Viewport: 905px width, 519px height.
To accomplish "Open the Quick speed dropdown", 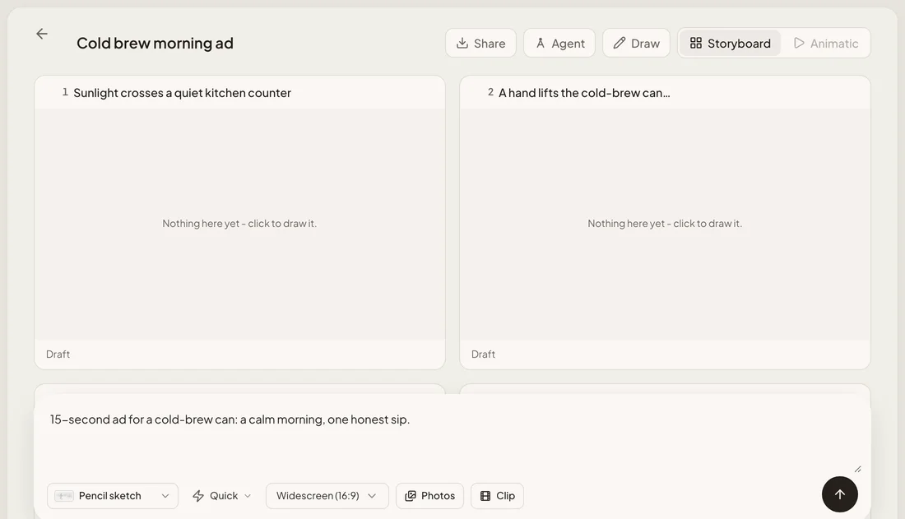I will pos(222,496).
